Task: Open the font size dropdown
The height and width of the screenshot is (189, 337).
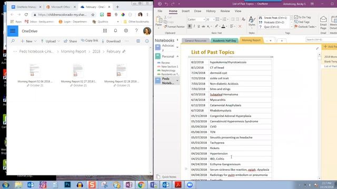Action: [x=214, y=19]
